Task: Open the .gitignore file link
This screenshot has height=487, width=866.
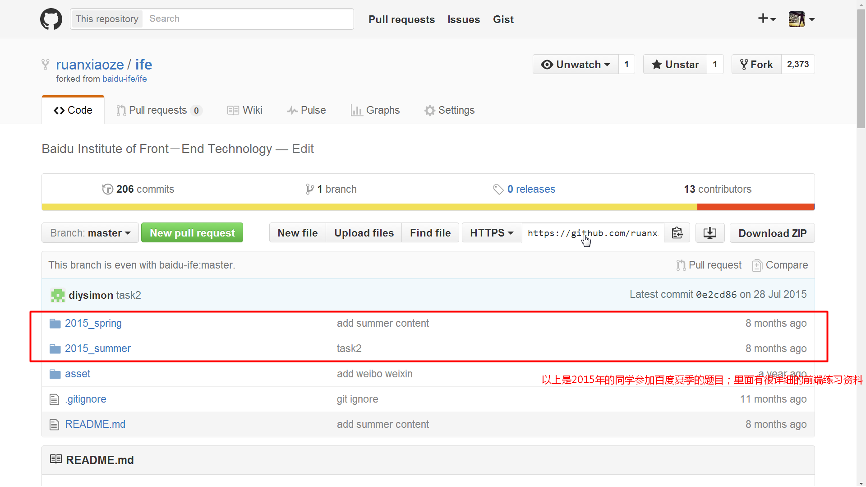Action: (x=86, y=399)
